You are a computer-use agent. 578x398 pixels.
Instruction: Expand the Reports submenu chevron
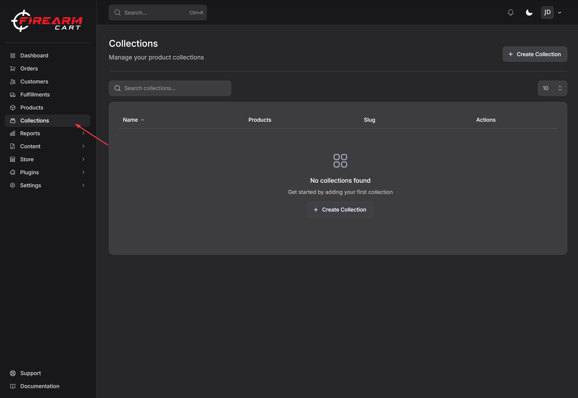coord(83,133)
